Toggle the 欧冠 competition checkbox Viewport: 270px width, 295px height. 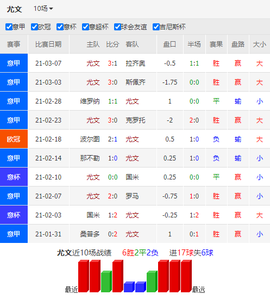[x=34, y=27]
